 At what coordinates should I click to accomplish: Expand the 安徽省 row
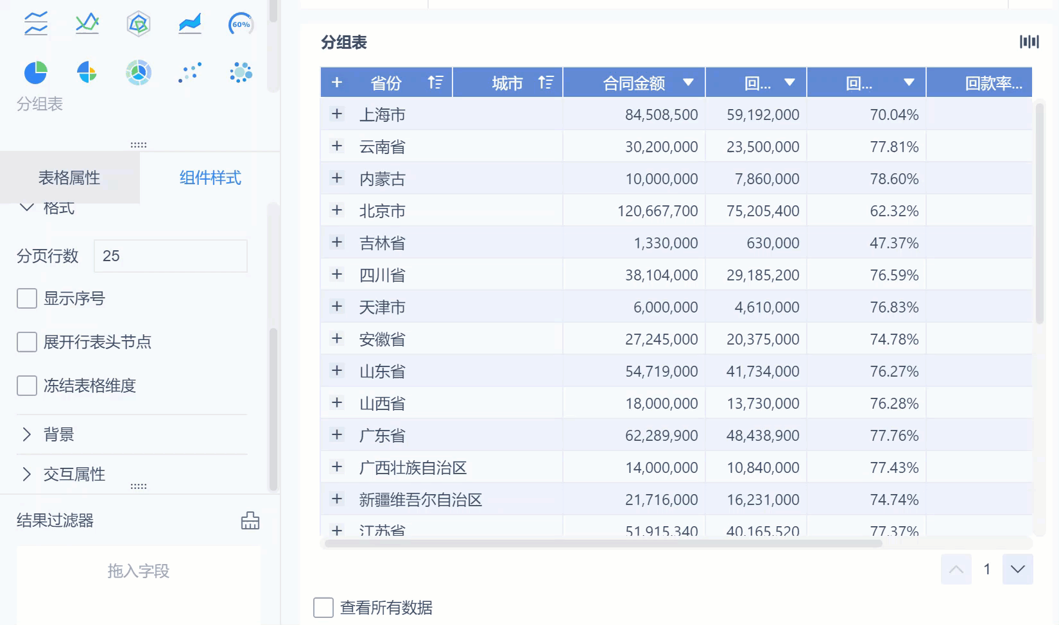click(337, 338)
